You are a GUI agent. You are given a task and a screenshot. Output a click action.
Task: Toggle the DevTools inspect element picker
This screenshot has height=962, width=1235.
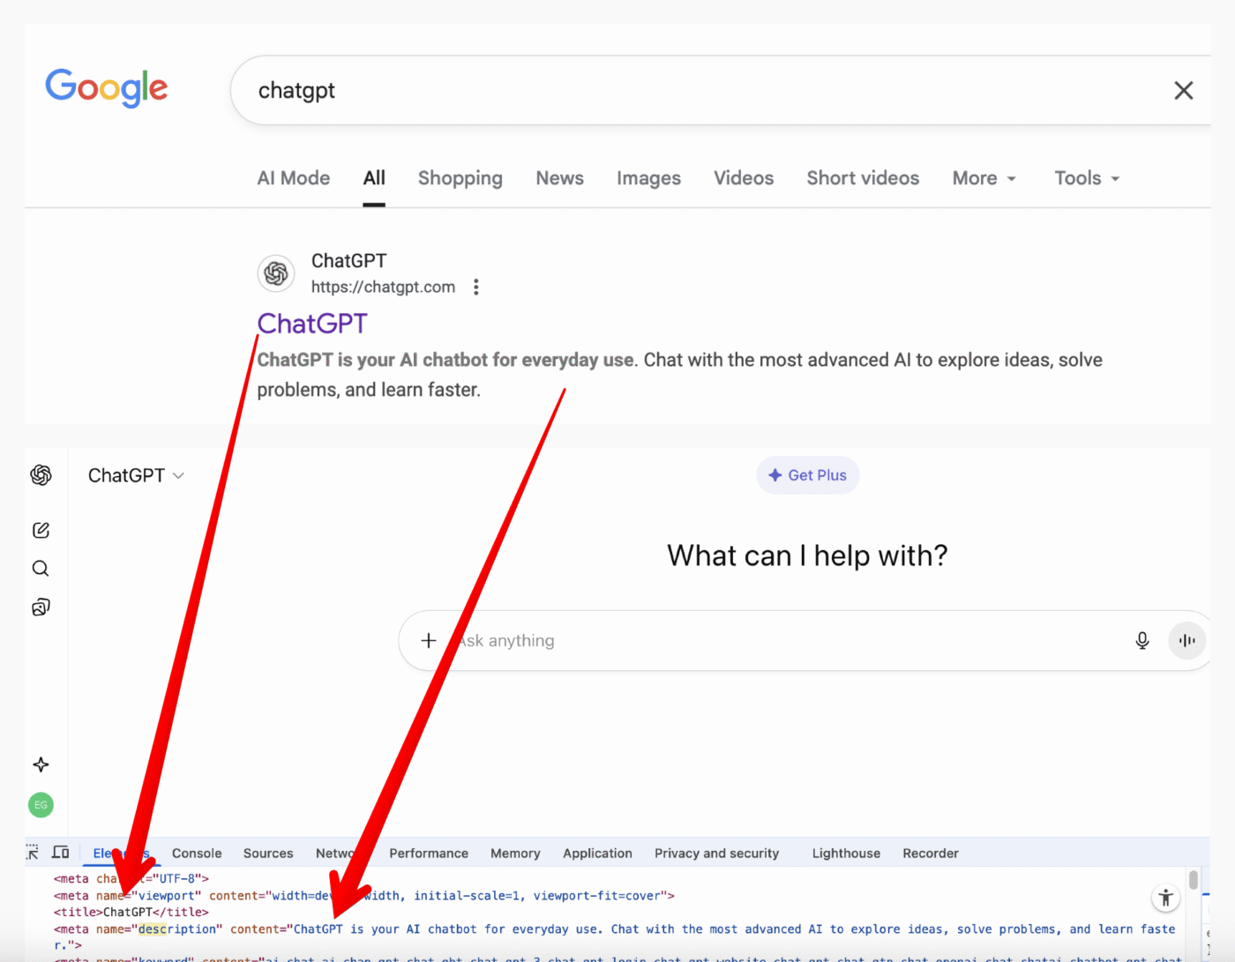tap(33, 853)
